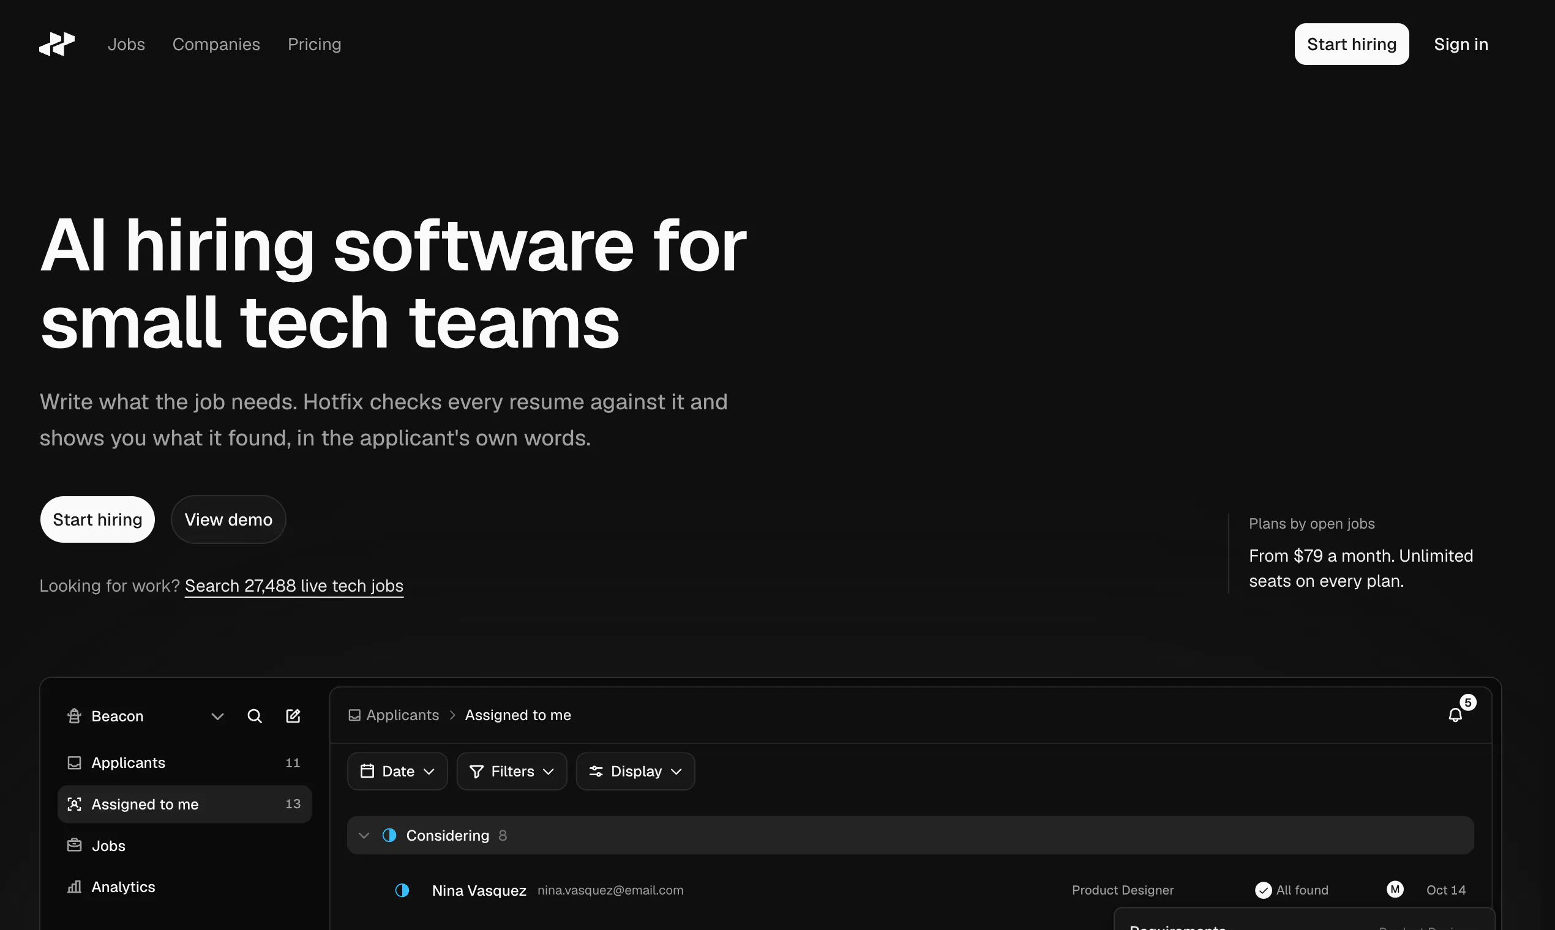Click the Nina Vasquez name
Image resolution: width=1555 pixels, height=930 pixels.
coord(479,890)
